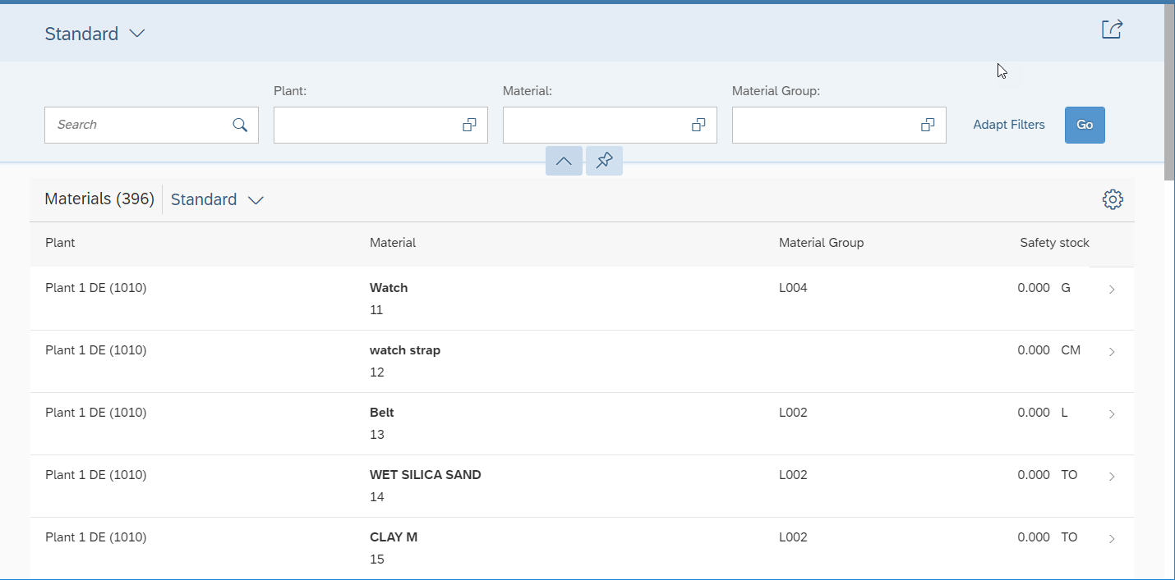Open value help for Material Group filter

[928, 125]
